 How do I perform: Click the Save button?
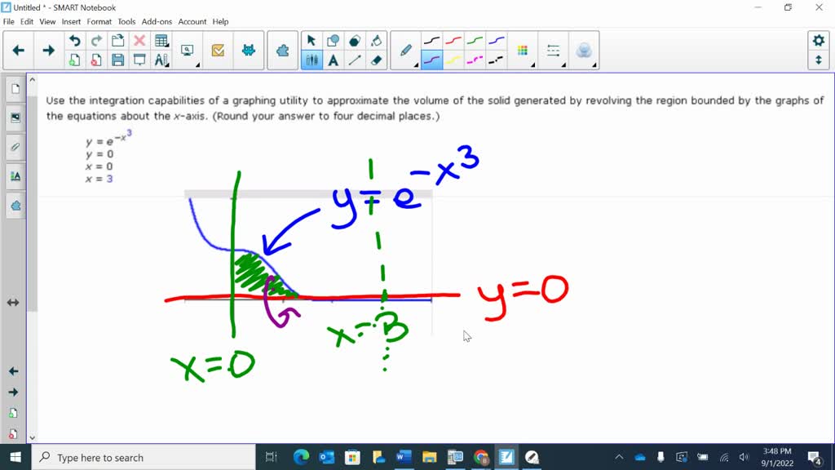click(118, 60)
